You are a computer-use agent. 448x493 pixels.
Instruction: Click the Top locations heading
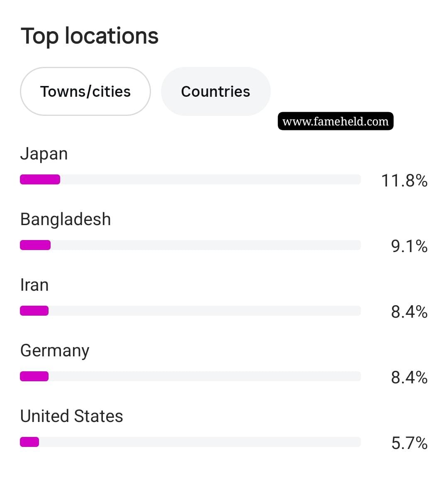pyautogui.click(x=90, y=36)
